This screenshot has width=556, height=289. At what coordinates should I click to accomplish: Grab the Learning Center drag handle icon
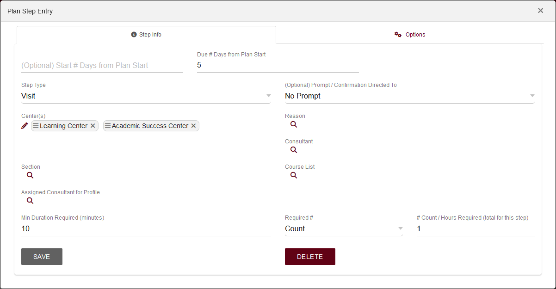pyautogui.click(x=36, y=126)
